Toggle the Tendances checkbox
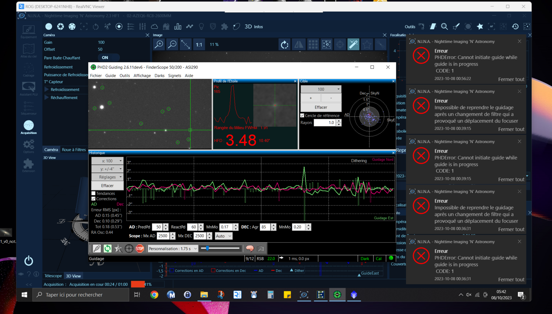Viewport: 552px width, 314px height. click(x=93, y=193)
